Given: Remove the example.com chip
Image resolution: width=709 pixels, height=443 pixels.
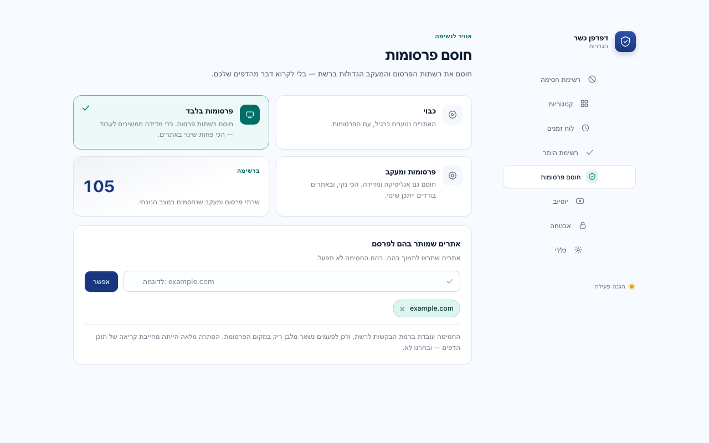Looking at the screenshot, I should (x=402, y=309).
